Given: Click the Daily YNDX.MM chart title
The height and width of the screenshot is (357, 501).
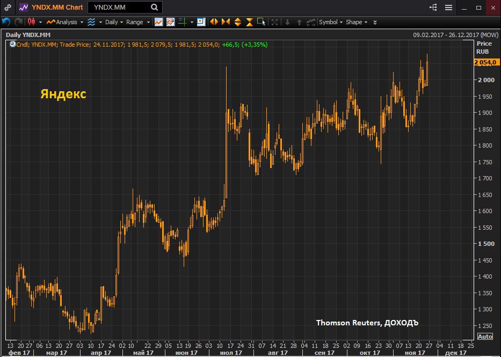Looking at the screenshot, I should pos(28,35).
